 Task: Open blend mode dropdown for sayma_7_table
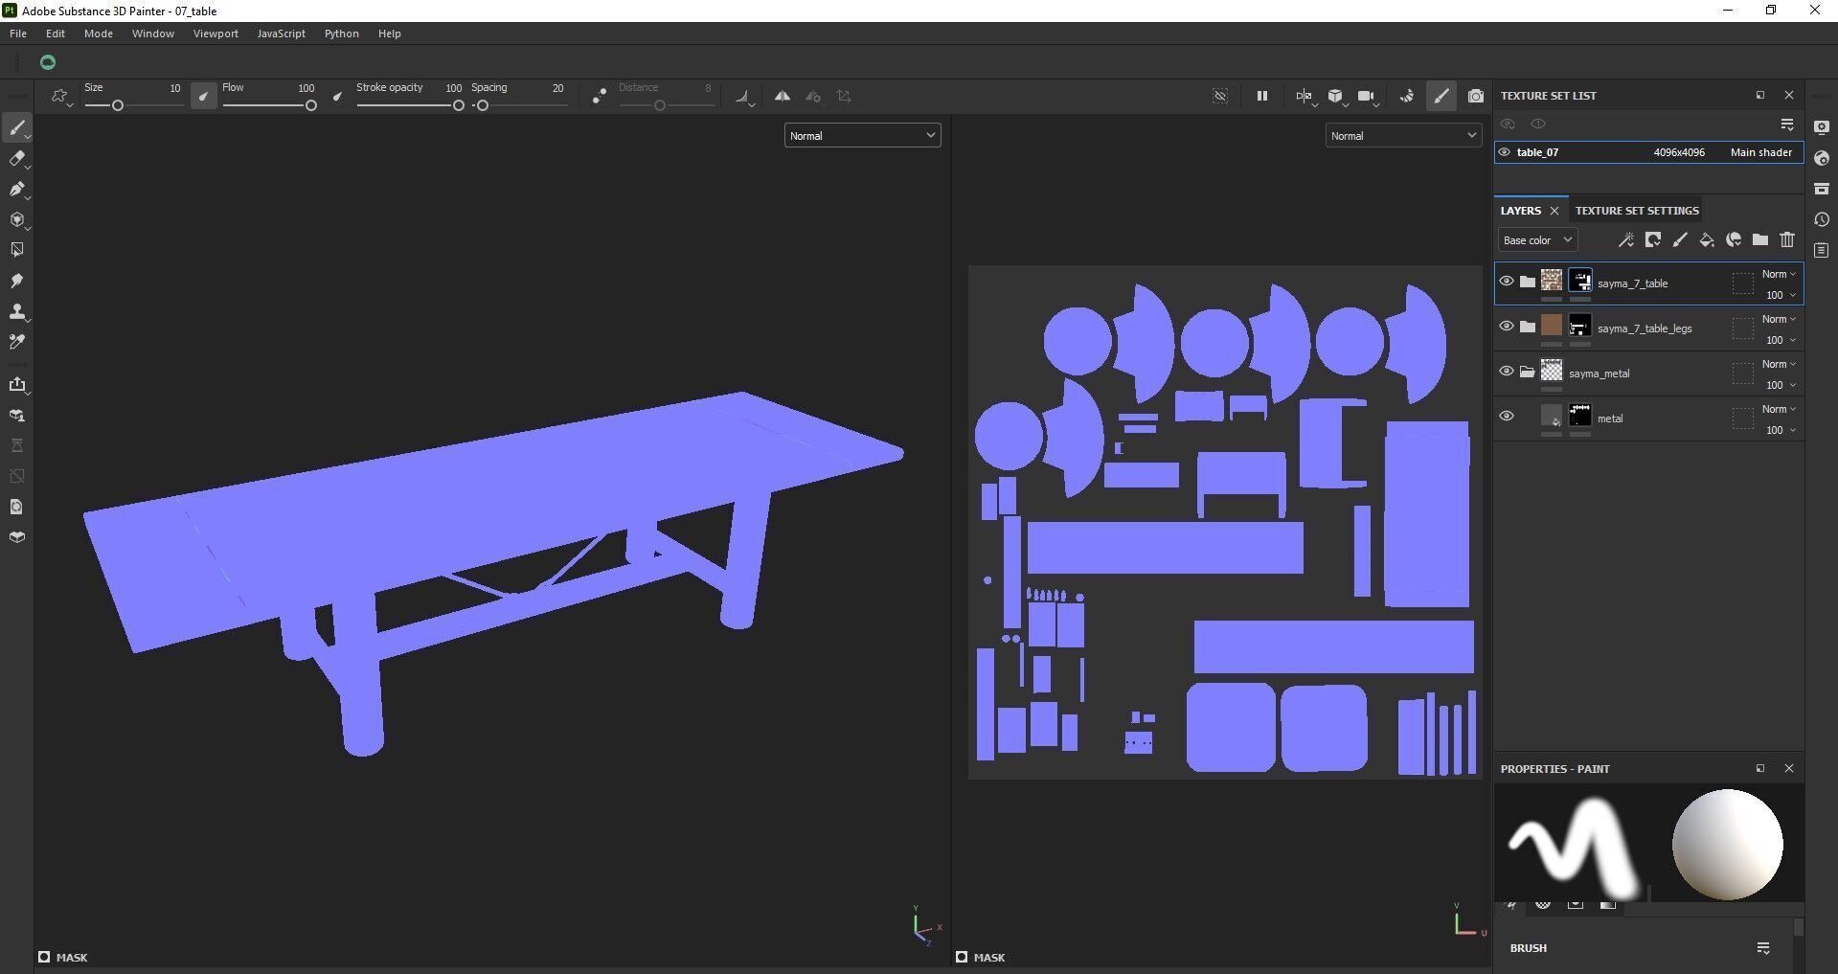coord(1780,274)
